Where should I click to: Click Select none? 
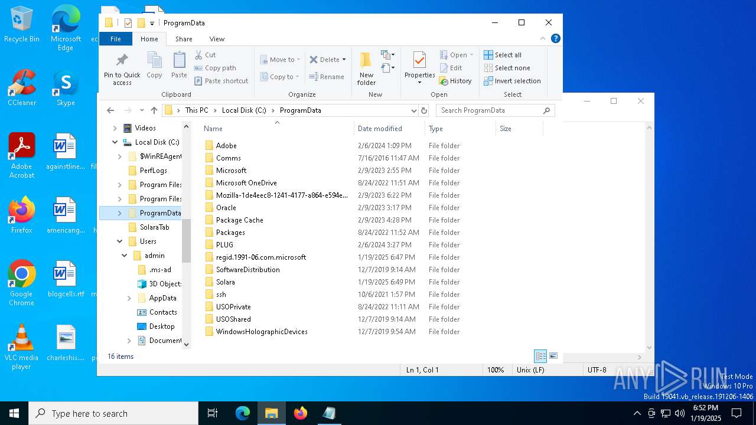507,68
